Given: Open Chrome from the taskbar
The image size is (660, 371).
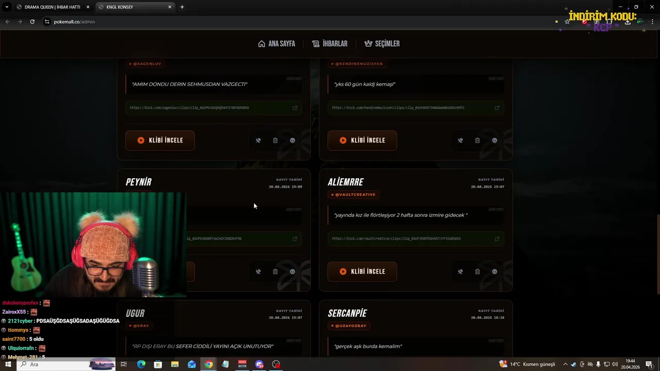Looking at the screenshot, I should pos(208,364).
